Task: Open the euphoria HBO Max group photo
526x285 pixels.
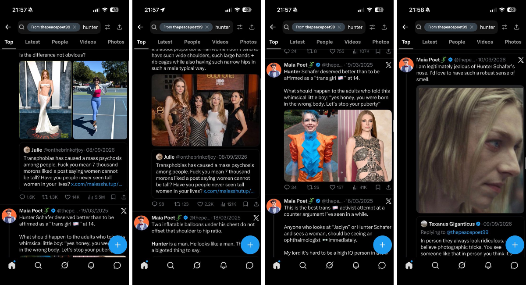Action: (x=206, y=110)
